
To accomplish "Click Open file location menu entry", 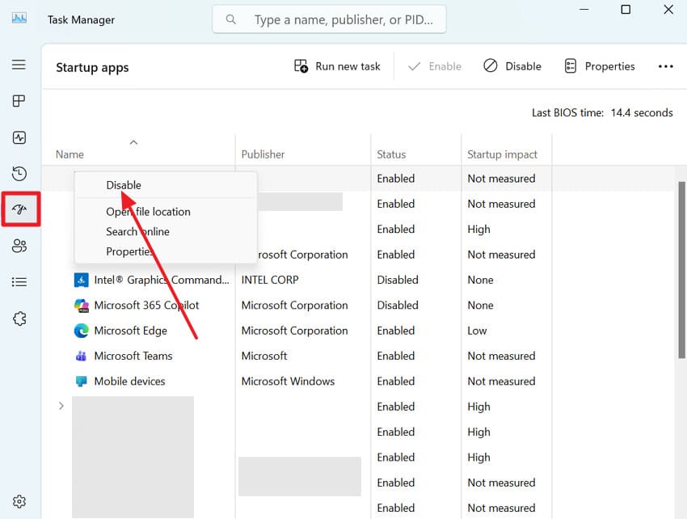I will [x=148, y=211].
